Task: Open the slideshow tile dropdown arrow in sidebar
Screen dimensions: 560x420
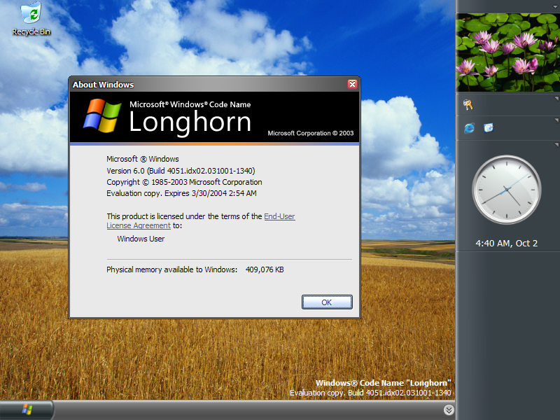Action: click(x=556, y=7)
